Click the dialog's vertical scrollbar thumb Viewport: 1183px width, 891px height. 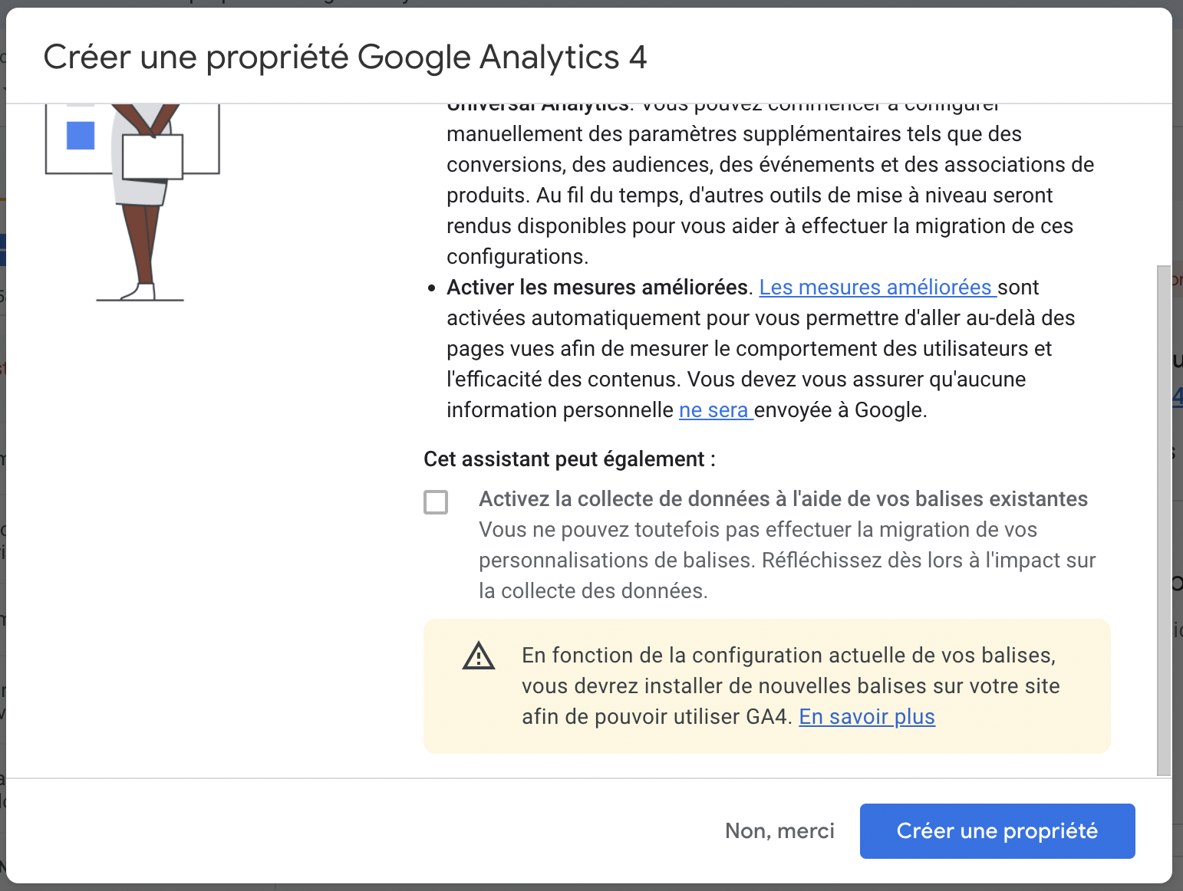coord(1164,521)
